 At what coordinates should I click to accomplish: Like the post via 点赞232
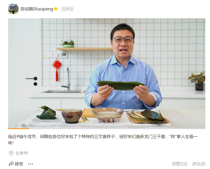tap(179, 164)
